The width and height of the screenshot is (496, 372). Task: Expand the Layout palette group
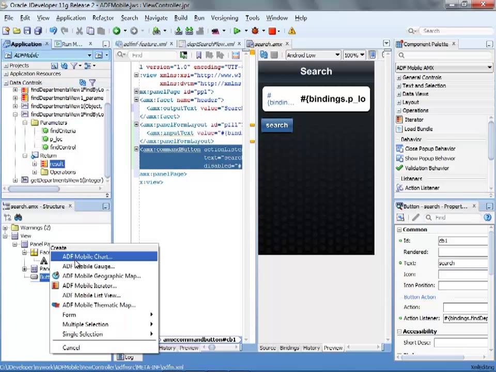(399, 102)
